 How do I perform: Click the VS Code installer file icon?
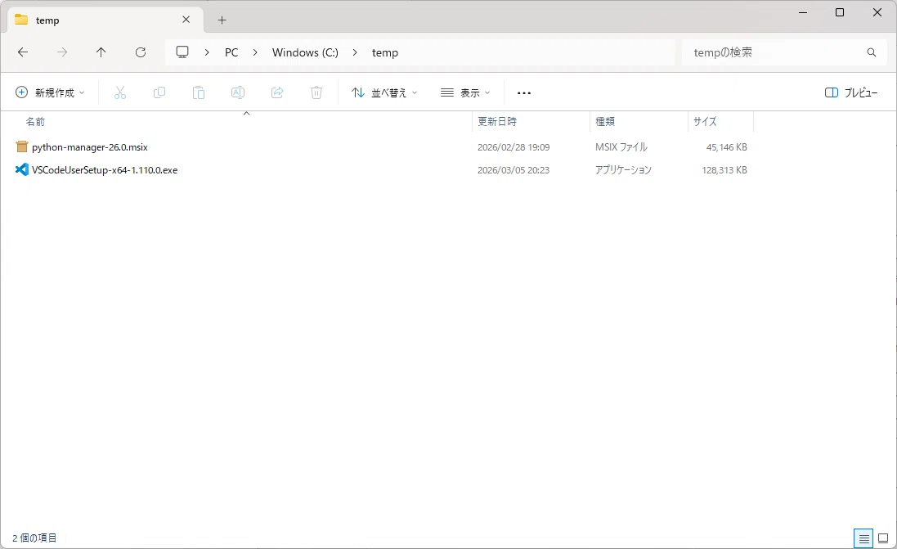click(22, 170)
